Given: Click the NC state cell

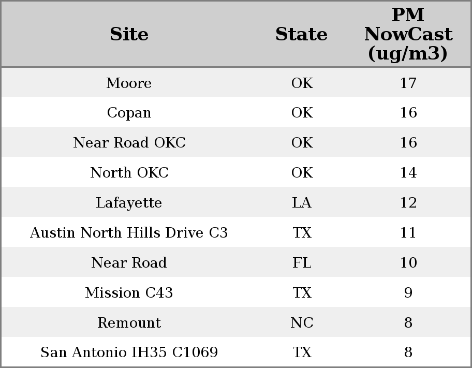Looking at the screenshot, I should 302,323.
